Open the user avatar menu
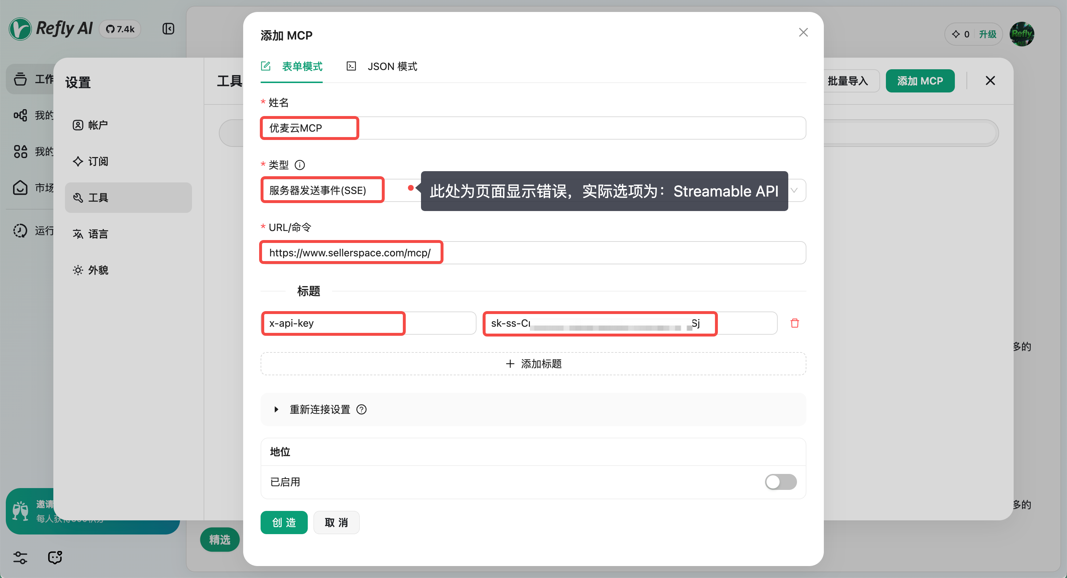The image size is (1067, 578). (x=1021, y=34)
